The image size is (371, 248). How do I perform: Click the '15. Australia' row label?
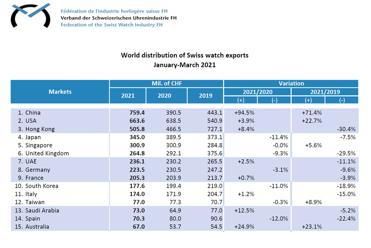tap(32, 227)
